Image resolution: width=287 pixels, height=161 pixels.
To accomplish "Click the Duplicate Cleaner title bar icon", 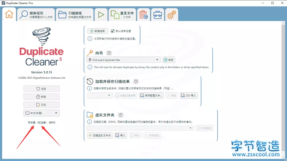I will 3,3.
